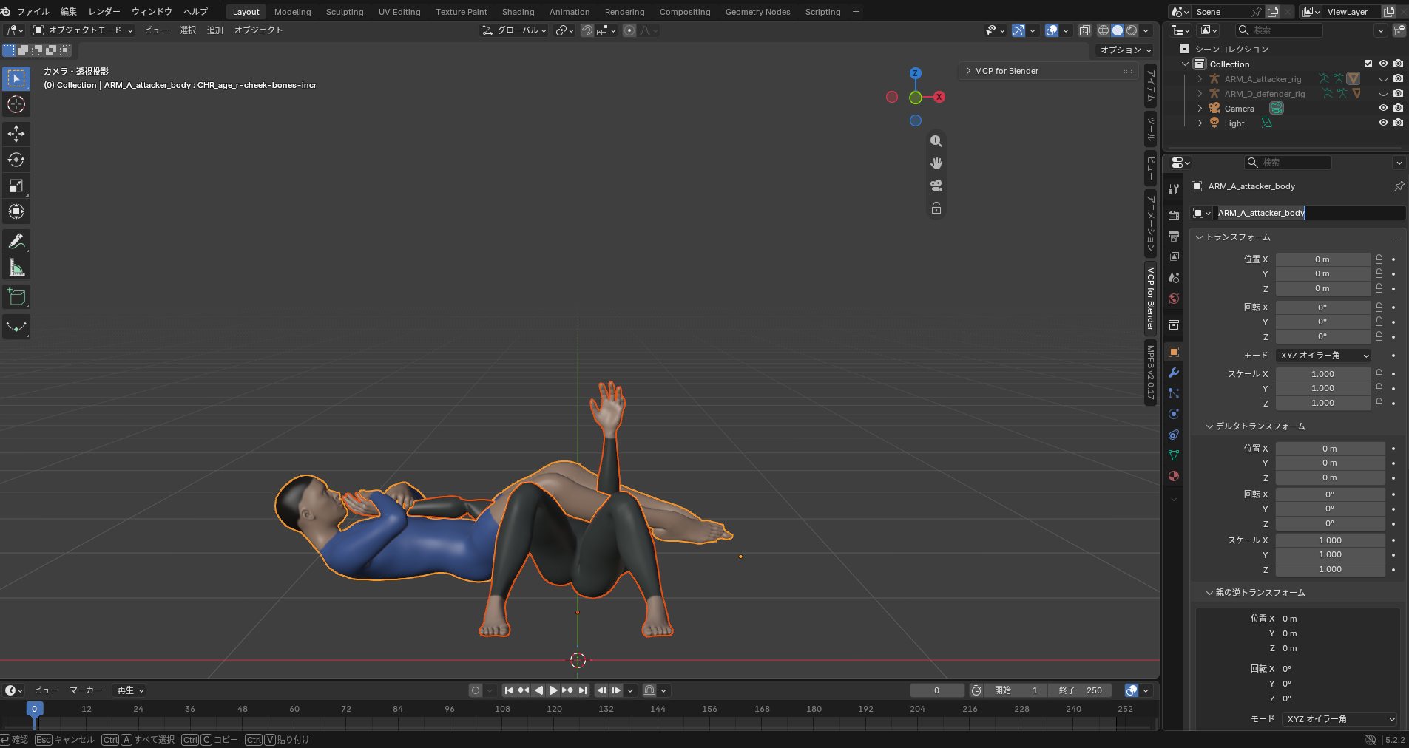Select the Move tool
Viewport: 1409px width, 748px height.
pos(16,134)
